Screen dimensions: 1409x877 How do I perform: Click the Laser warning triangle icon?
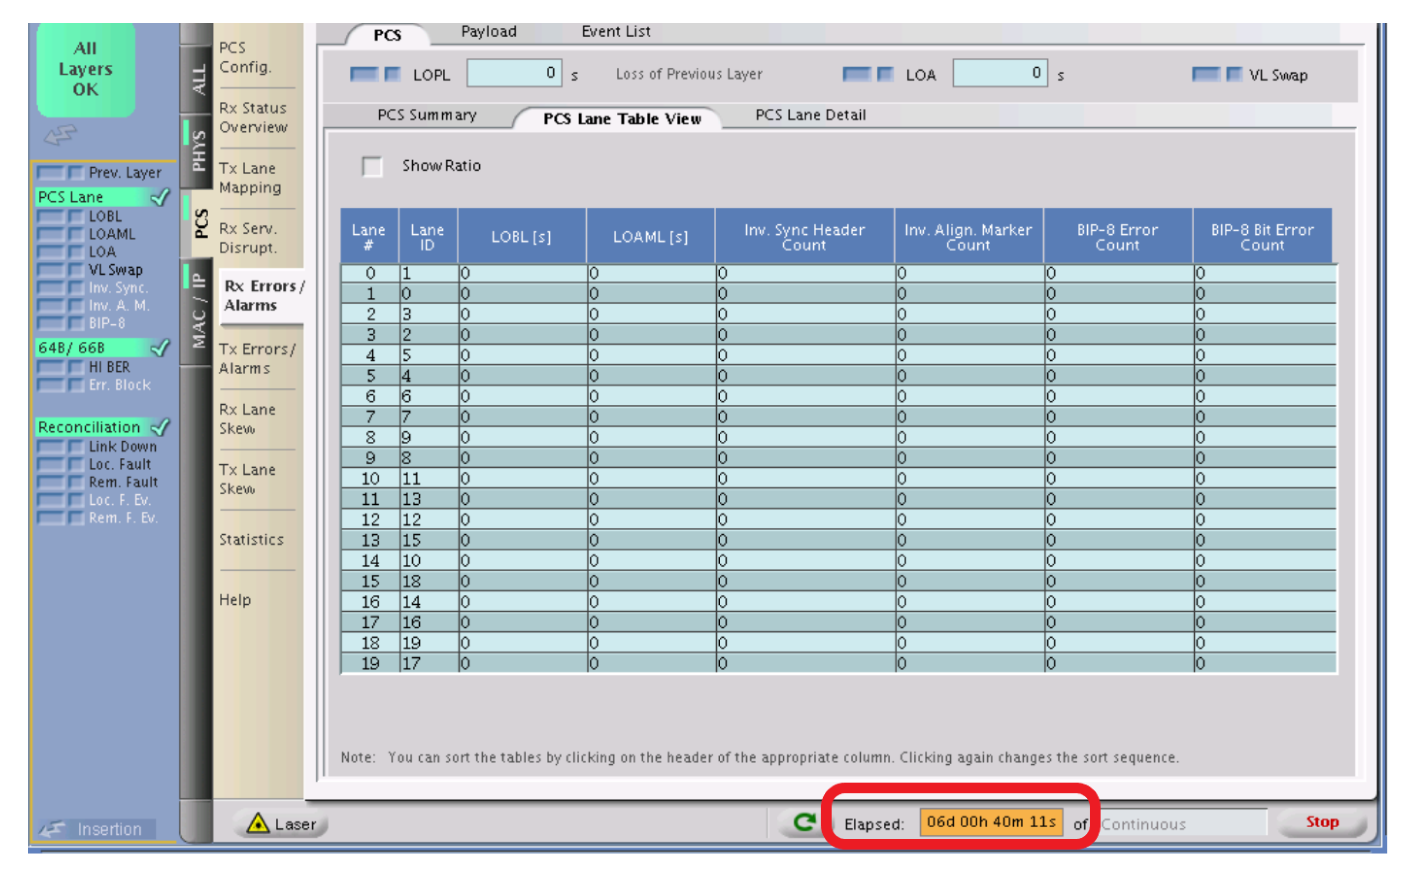(258, 823)
